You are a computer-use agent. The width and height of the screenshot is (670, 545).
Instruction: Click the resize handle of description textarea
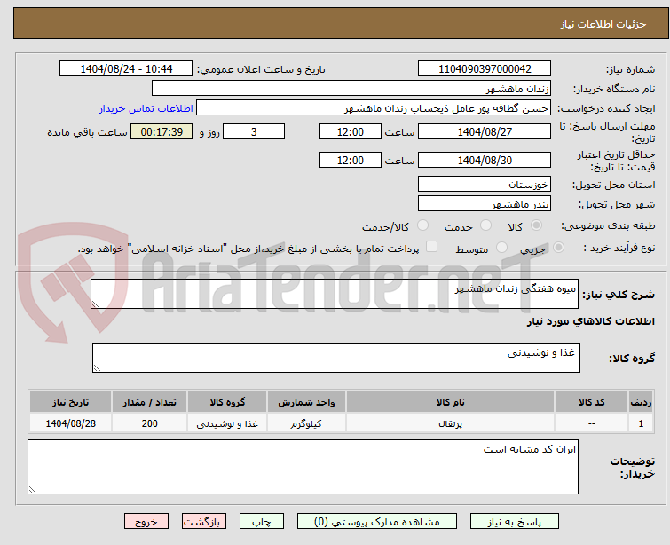[x=95, y=304]
